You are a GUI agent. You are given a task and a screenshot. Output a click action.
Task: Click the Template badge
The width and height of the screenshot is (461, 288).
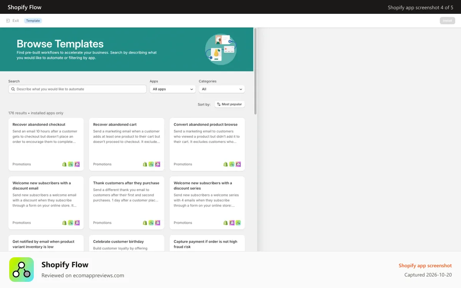tap(33, 21)
